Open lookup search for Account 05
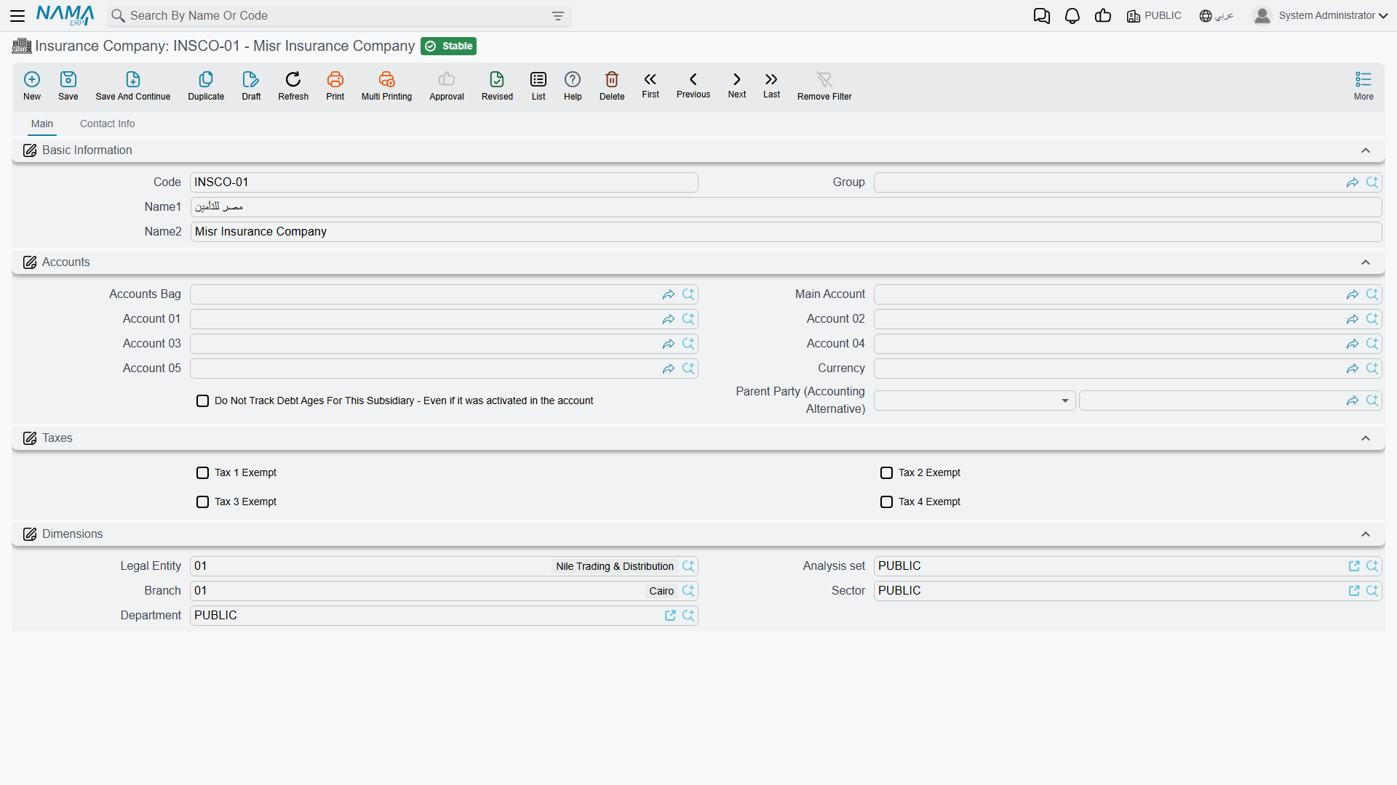This screenshot has width=1397, height=785. (x=688, y=369)
